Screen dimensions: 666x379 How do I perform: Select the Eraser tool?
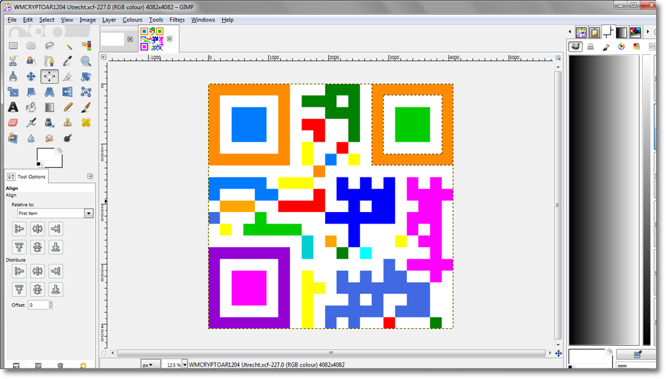coord(13,123)
